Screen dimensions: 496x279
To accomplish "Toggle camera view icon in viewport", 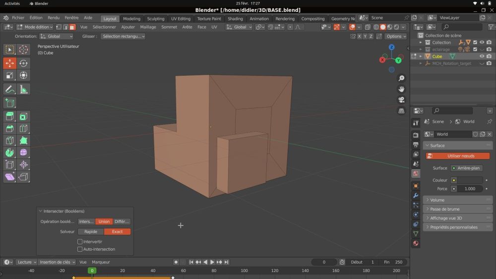I will (401, 100).
